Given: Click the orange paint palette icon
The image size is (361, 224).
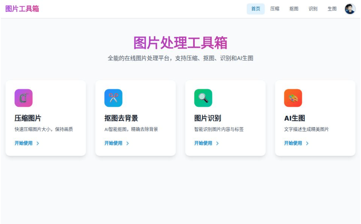Looking at the screenshot, I should point(293,98).
